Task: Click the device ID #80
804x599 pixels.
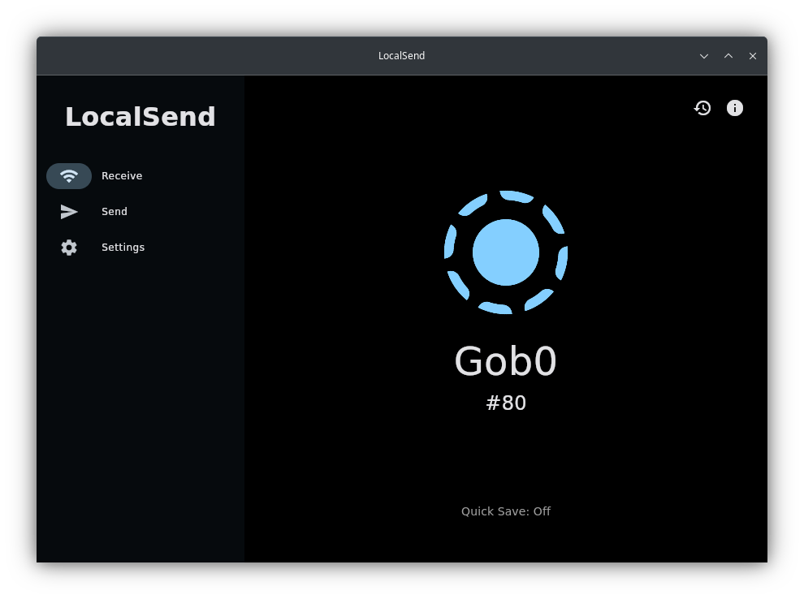Action: (x=506, y=403)
